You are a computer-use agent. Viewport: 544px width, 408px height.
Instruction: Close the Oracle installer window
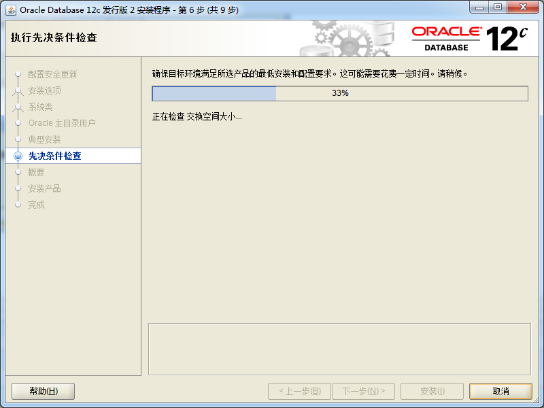[523, 7]
